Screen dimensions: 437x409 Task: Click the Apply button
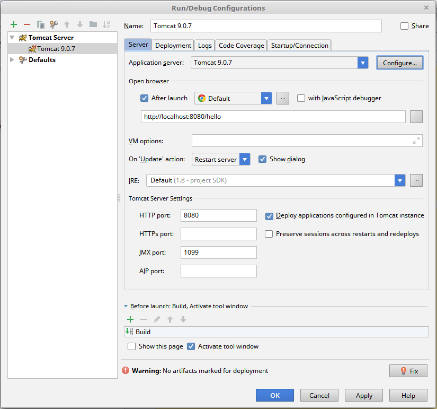[364, 395]
